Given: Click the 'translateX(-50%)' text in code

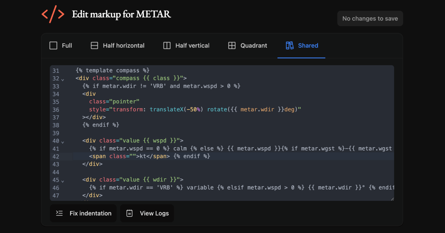Looking at the screenshot, I should (177, 109).
